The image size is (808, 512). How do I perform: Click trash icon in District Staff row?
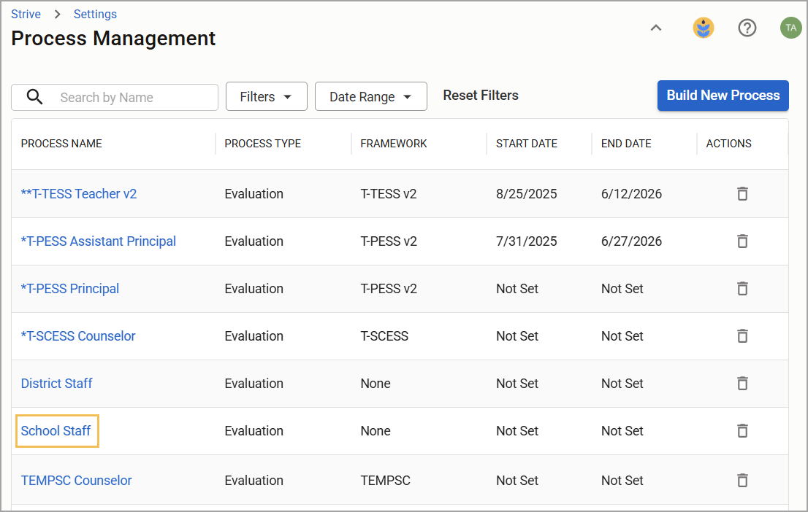click(x=742, y=384)
